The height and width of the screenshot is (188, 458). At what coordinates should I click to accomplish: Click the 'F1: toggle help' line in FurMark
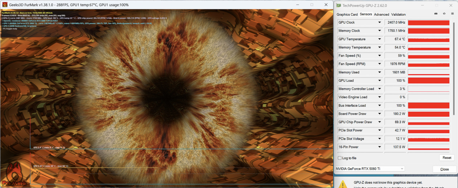point(10,29)
